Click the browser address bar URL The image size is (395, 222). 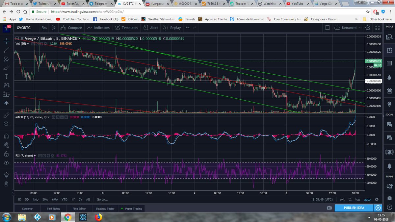tap(87, 12)
